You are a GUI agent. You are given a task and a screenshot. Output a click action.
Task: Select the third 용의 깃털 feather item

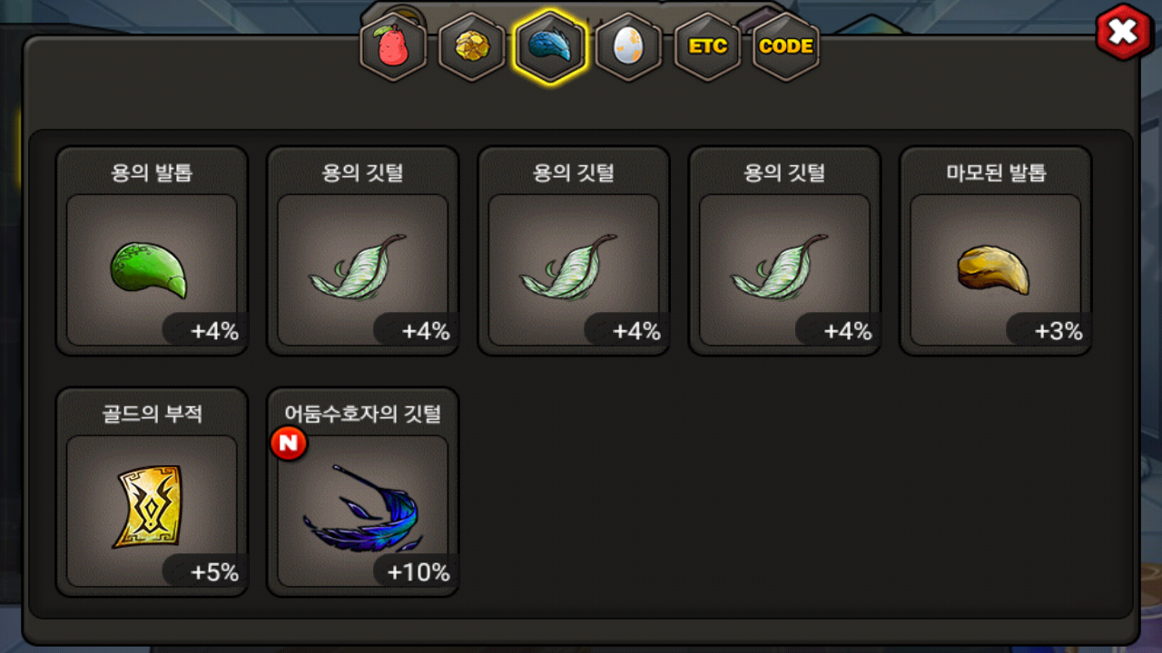[x=784, y=251]
